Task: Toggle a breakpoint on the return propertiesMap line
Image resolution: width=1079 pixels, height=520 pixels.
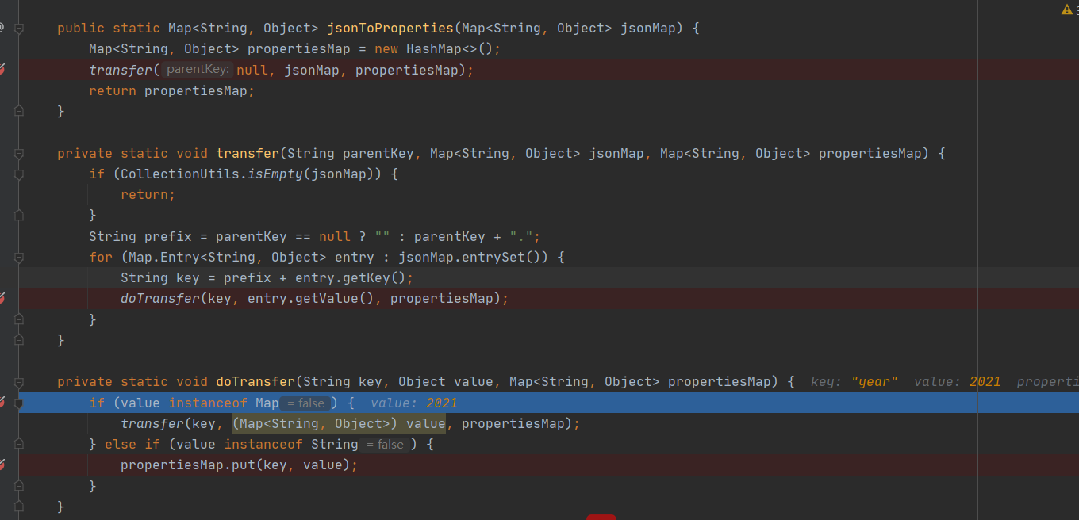Action: tap(6, 90)
